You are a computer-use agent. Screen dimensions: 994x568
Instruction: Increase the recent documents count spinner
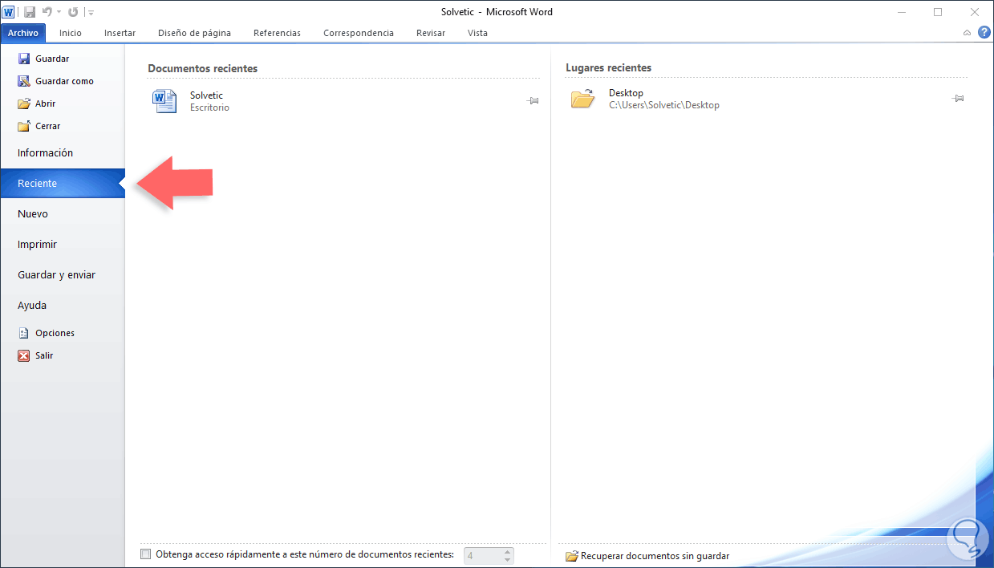[507, 551]
